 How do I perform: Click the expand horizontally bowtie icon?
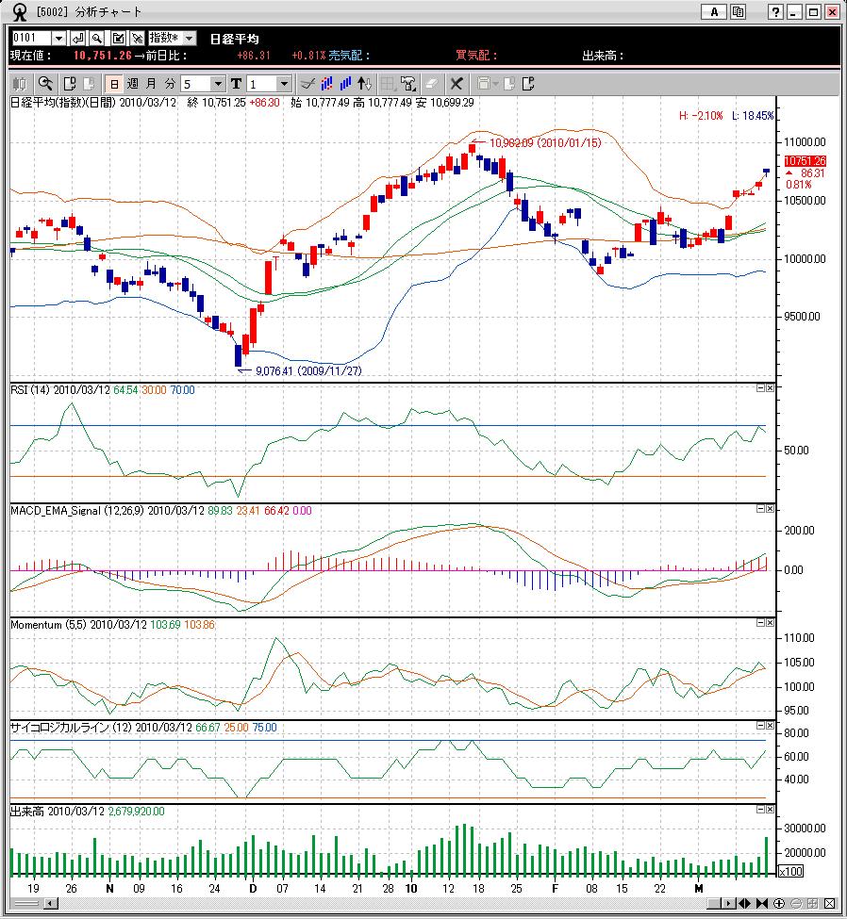coord(761,903)
